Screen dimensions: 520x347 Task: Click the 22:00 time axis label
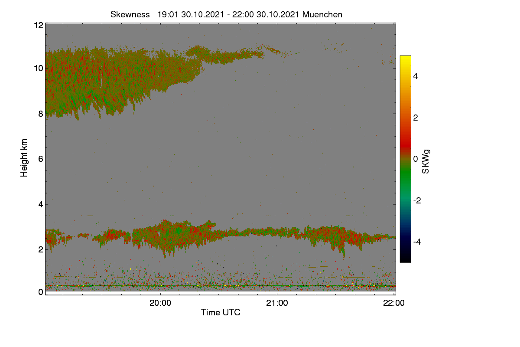(x=394, y=304)
